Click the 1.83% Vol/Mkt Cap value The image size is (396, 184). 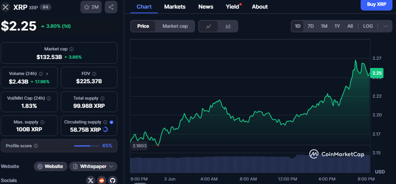click(x=29, y=106)
